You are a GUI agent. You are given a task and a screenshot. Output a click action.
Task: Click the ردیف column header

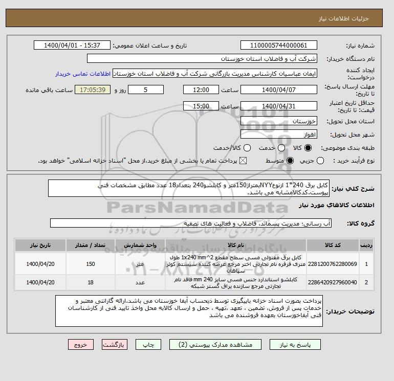click(x=366, y=245)
